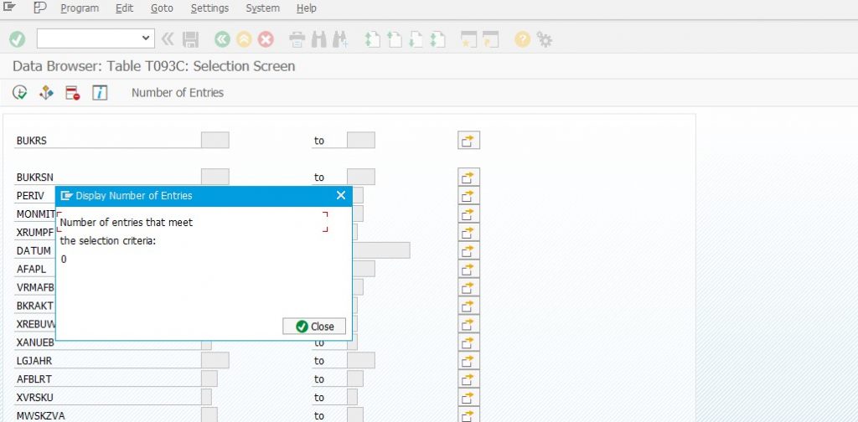
Task: Click the yellow Help question mark icon
Action: [523, 39]
